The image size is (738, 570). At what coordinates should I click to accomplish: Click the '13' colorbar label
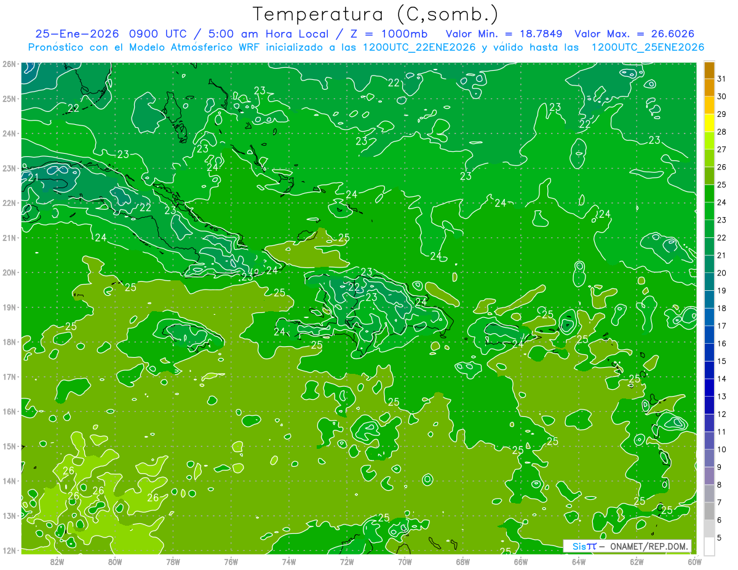pyautogui.click(x=721, y=397)
